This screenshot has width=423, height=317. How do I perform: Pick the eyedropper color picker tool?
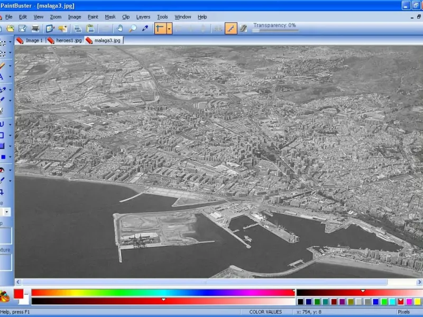145,29
